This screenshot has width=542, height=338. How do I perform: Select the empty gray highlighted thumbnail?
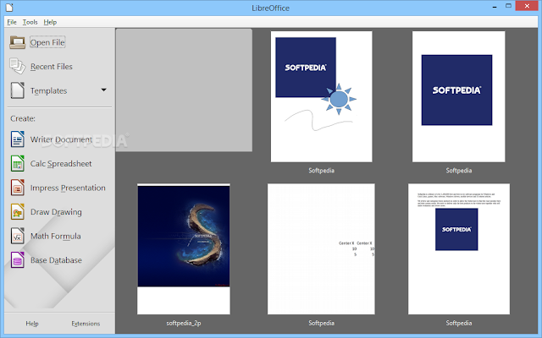tap(184, 90)
